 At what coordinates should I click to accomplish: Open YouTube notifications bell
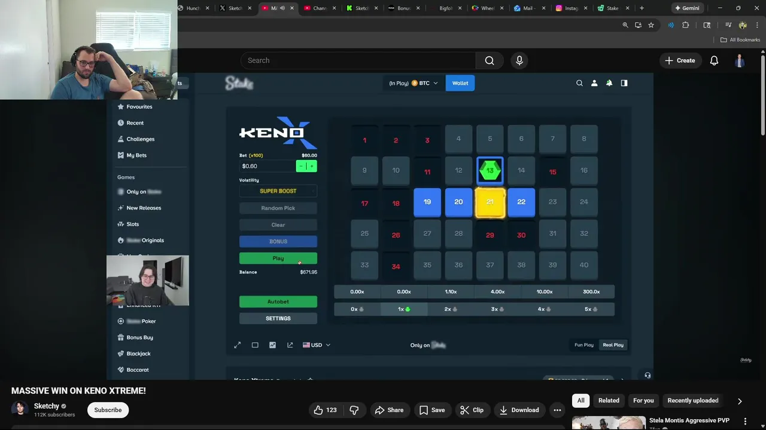[x=714, y=60]
